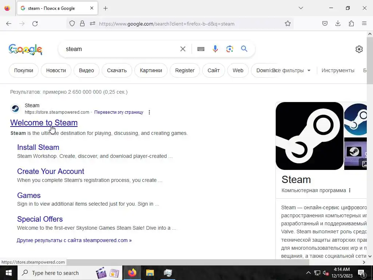373x280 pixels.
Task: Open the network status tray icon
Action: 317,273
